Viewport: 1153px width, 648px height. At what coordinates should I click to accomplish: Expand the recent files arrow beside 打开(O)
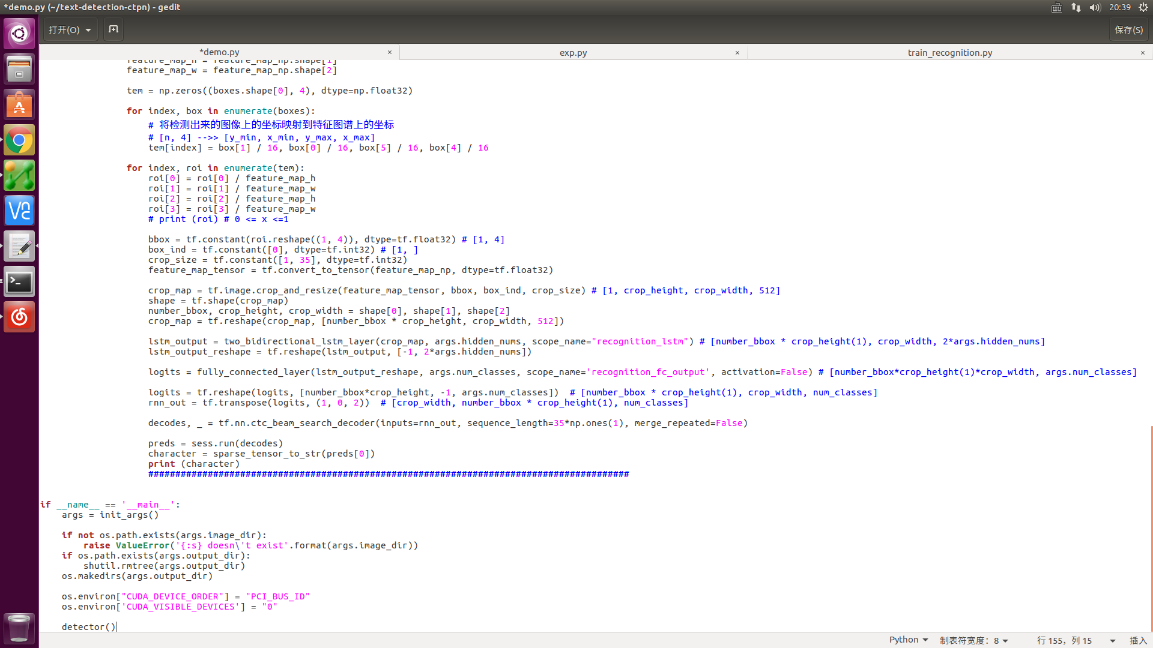point(88,30)
